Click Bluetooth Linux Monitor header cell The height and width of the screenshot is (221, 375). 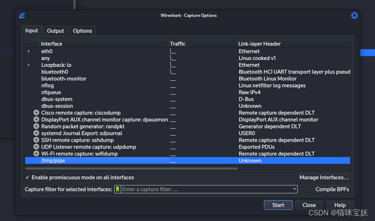point(267,78)
